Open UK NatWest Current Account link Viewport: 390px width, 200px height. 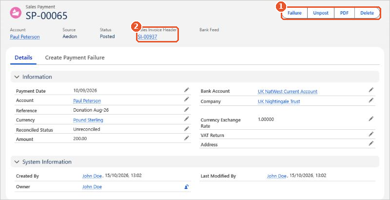coord(288,92)
